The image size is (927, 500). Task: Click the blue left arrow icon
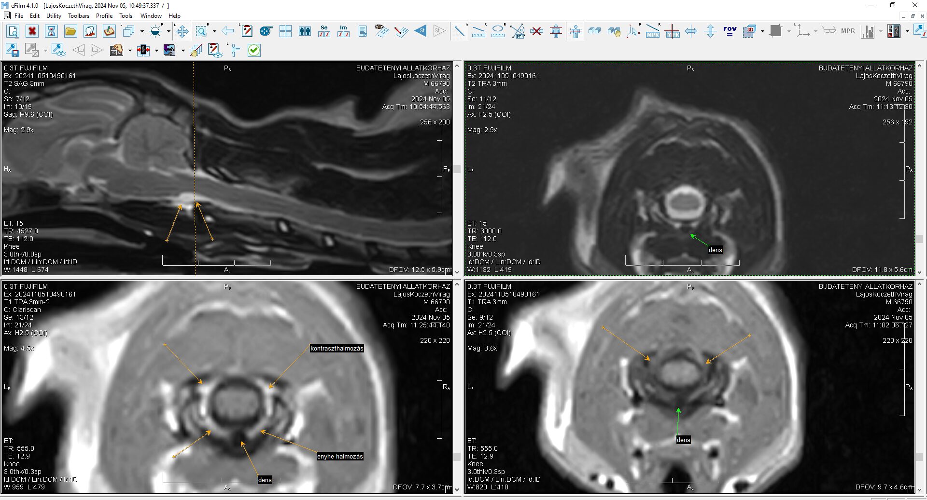(x=228, y=31)
